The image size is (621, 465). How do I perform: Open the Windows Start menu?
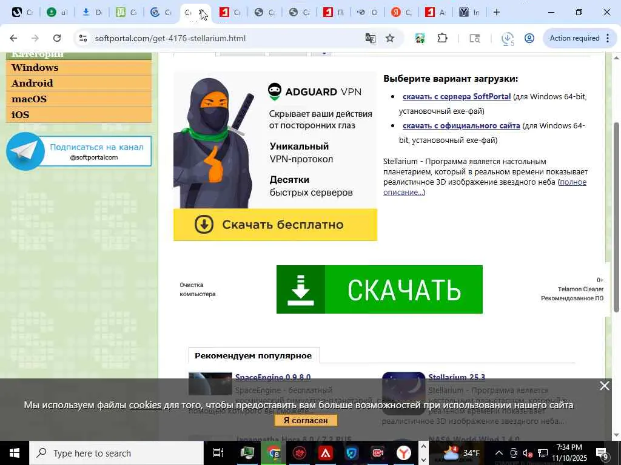[15, 453]
